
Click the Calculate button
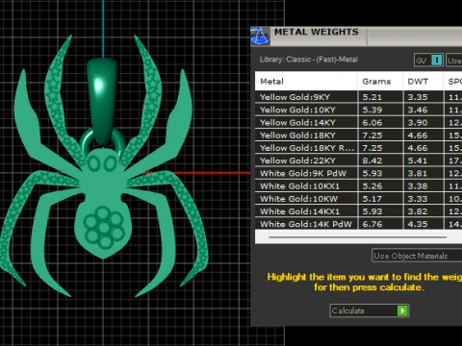point(370,310)
